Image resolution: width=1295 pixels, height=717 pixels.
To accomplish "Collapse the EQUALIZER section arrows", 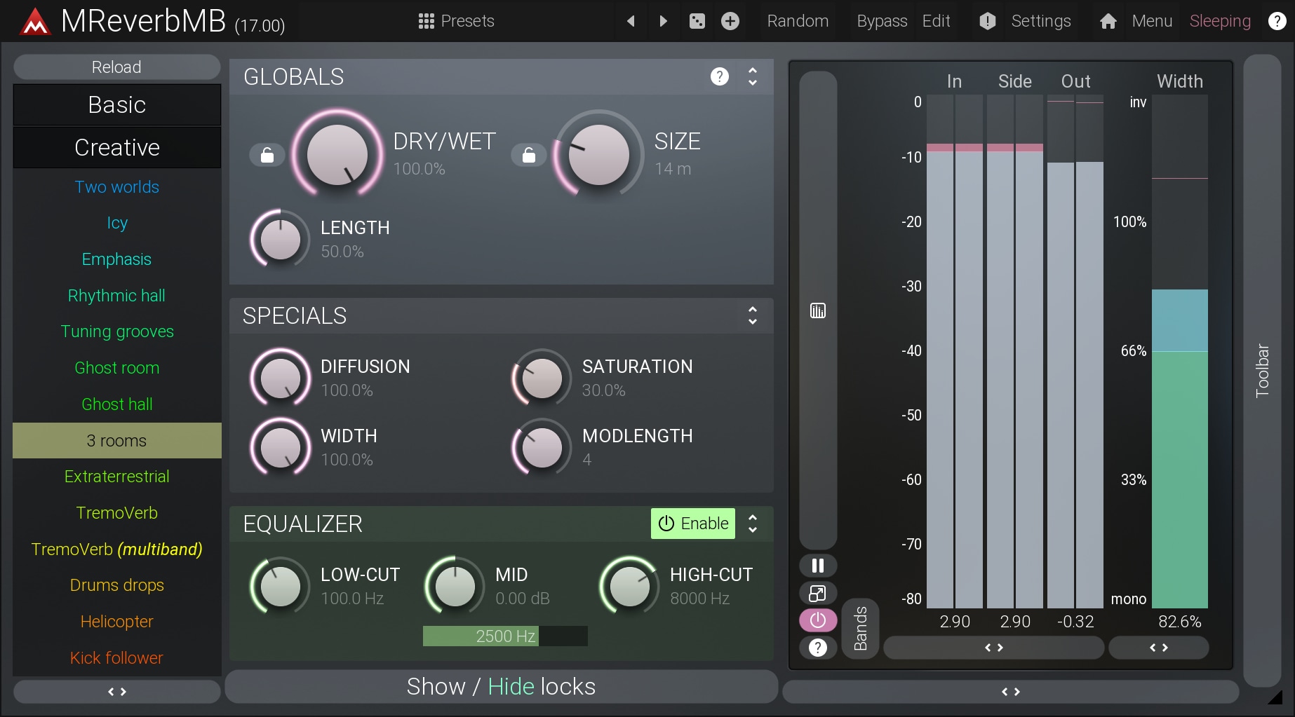I will (x=753, y=524).
